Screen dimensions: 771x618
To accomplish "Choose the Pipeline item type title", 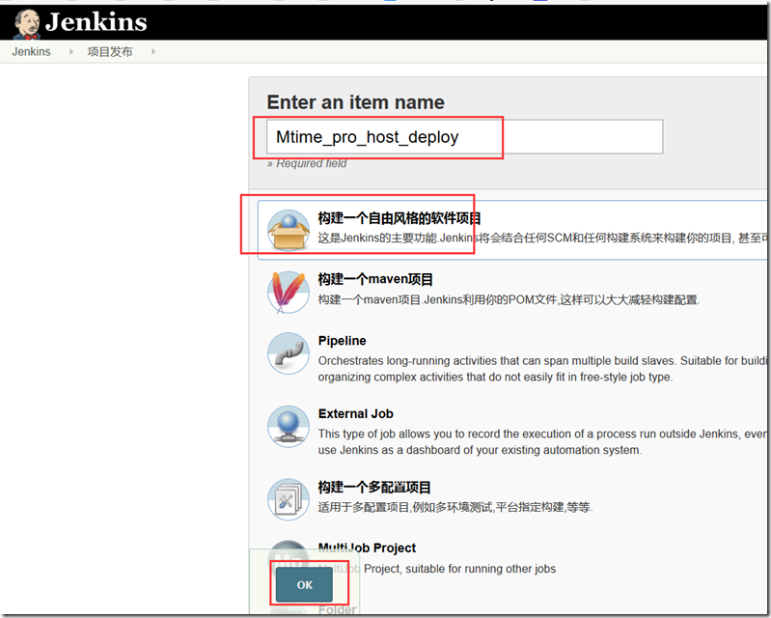I will [x=343, y=341].
